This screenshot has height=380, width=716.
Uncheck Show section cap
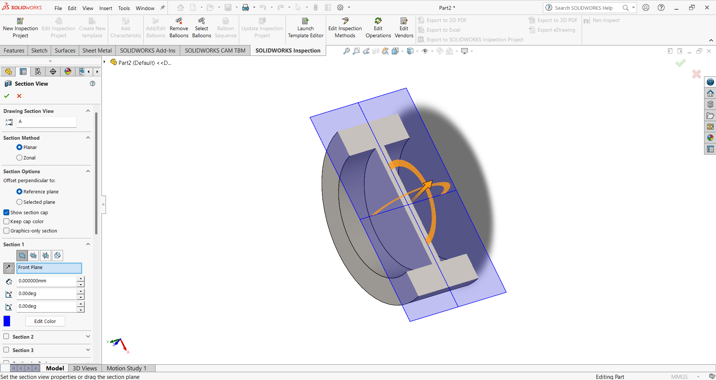point(6,213)
